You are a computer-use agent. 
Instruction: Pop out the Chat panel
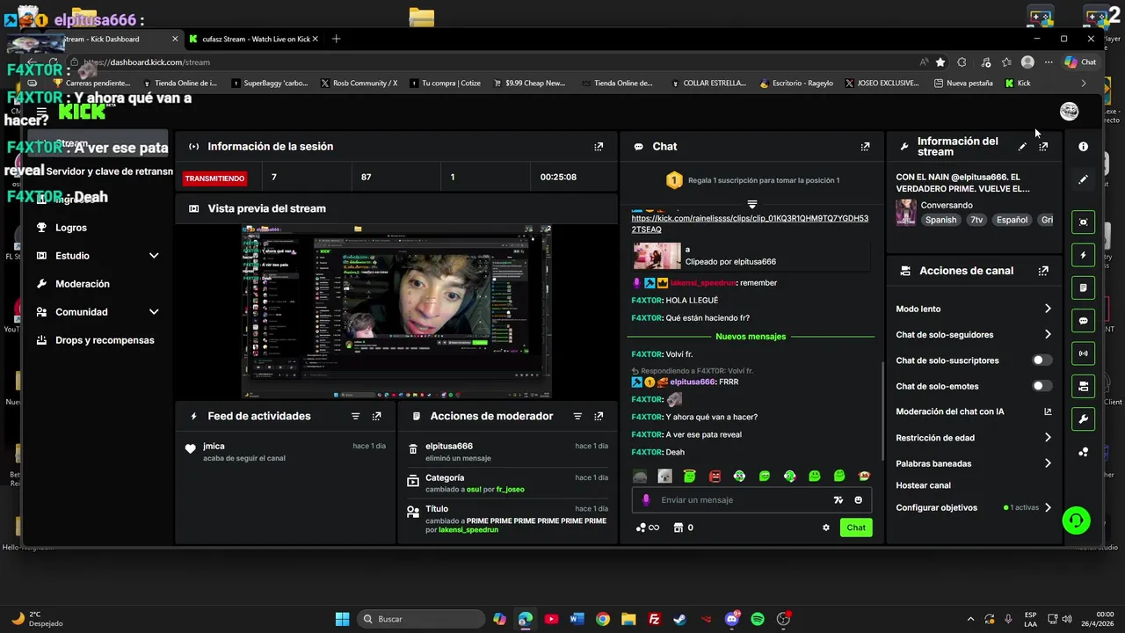(865, 147)
